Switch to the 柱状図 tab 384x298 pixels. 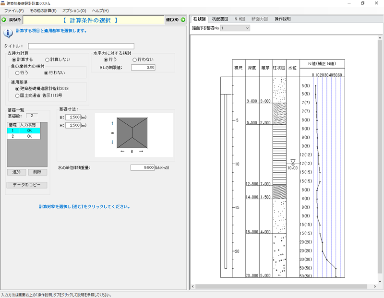pos(199,19)
